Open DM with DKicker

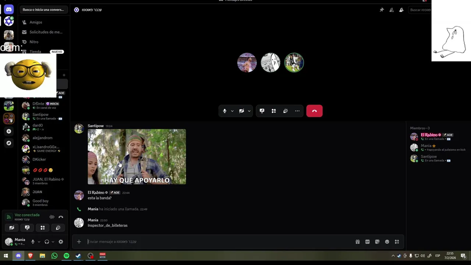click(44, 159)
